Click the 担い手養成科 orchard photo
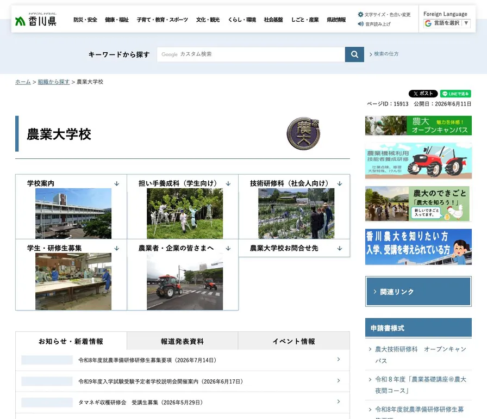This screenshot has height=419, width=487. pos(185,213)
